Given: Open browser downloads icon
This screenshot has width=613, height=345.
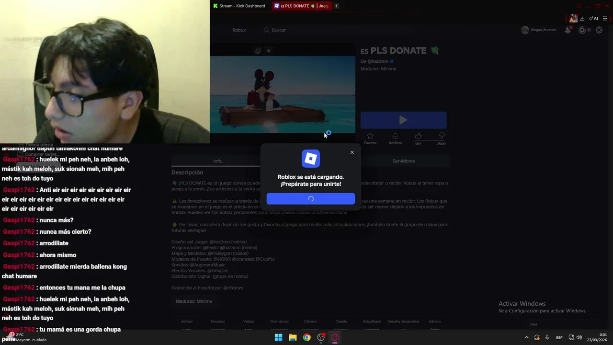Looking at the screenshot, I should pyautogui.click(x=582, y=19).
